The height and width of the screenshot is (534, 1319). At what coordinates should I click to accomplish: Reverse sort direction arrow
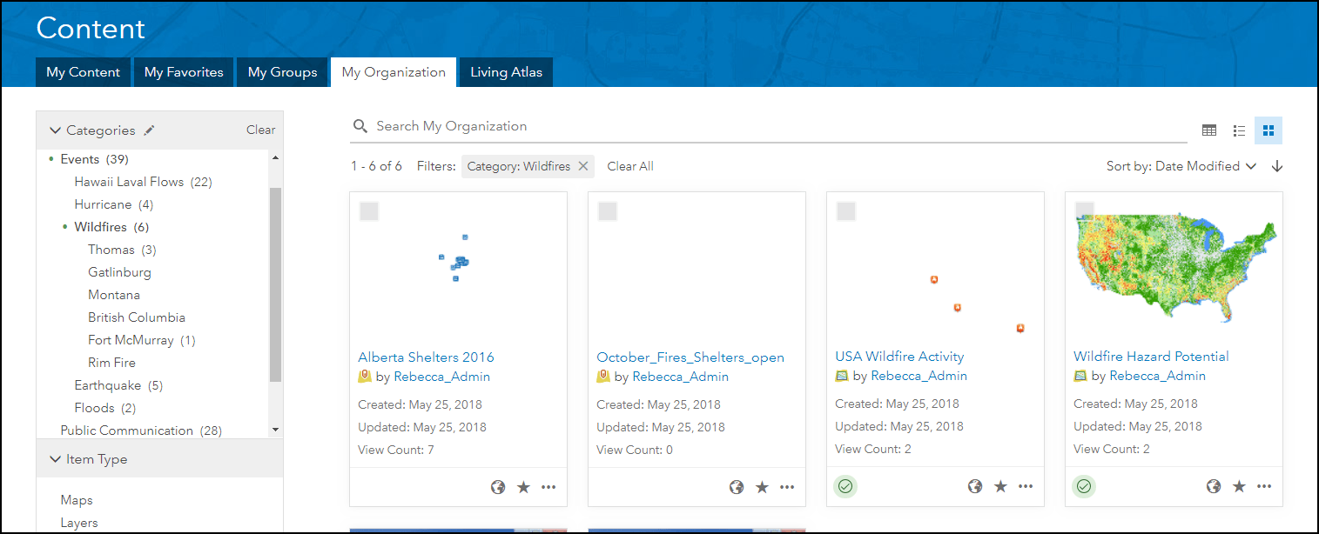tap(1277, 166)
